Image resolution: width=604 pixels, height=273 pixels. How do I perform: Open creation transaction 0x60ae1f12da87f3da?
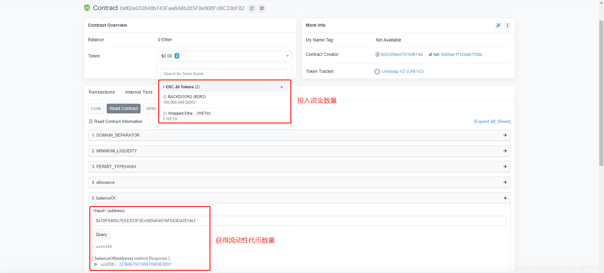pyautogui.click(x=463, y=54)
